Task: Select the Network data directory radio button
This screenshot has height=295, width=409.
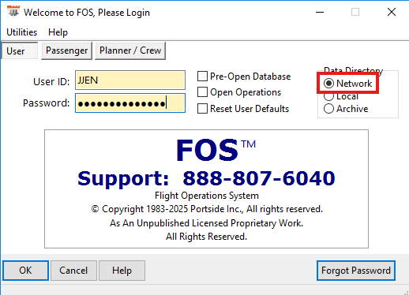Action: 328,84
